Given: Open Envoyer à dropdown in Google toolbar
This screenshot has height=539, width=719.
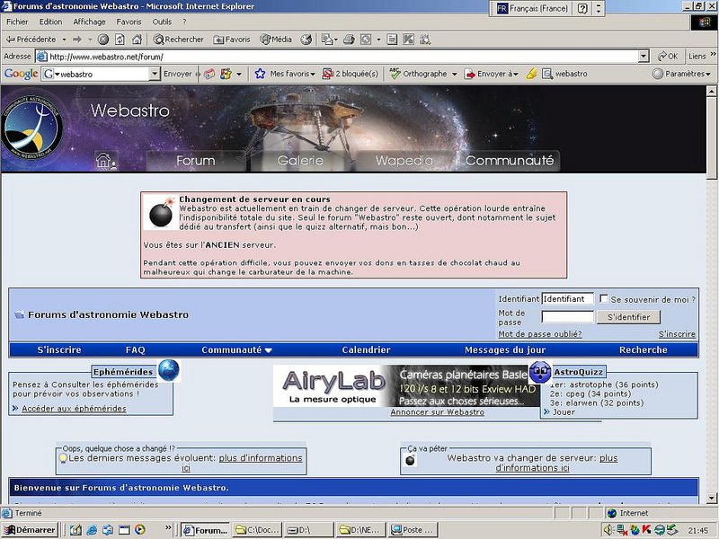Looking at the screenshot, I should [x=491, y=74].
